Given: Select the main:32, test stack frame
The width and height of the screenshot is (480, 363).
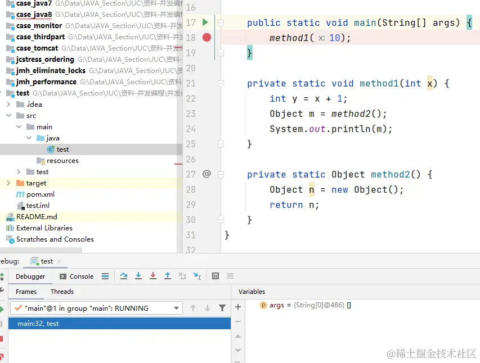Looking at the screenshot, I should 119,324.
